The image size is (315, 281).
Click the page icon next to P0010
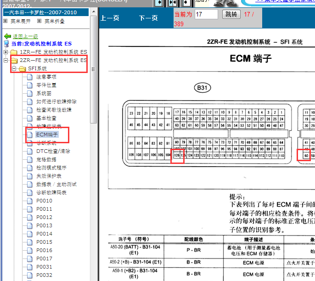click(x=30, y=201)
